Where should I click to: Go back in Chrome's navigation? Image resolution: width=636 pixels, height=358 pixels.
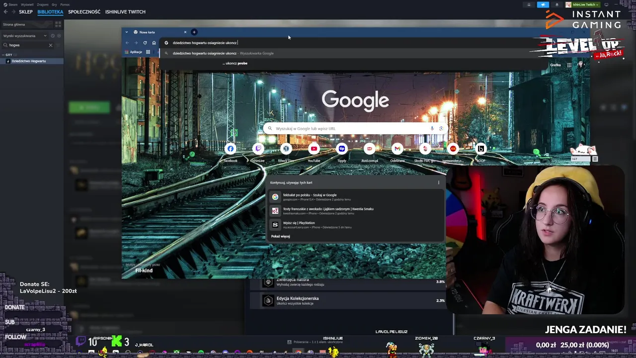coord(127,43)
